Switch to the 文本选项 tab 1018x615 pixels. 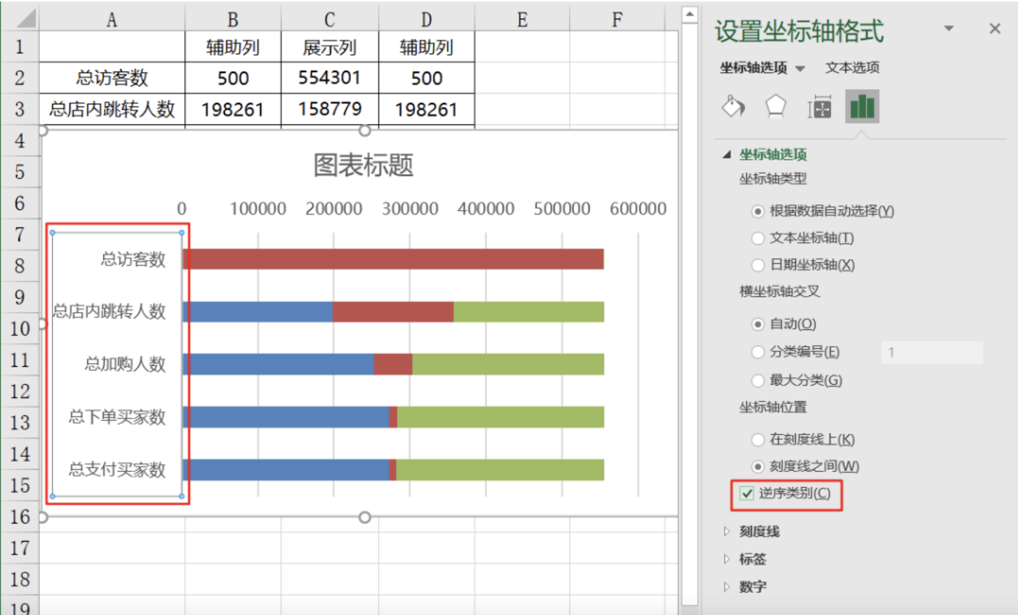pyautogui.click(x=852, y=67)
